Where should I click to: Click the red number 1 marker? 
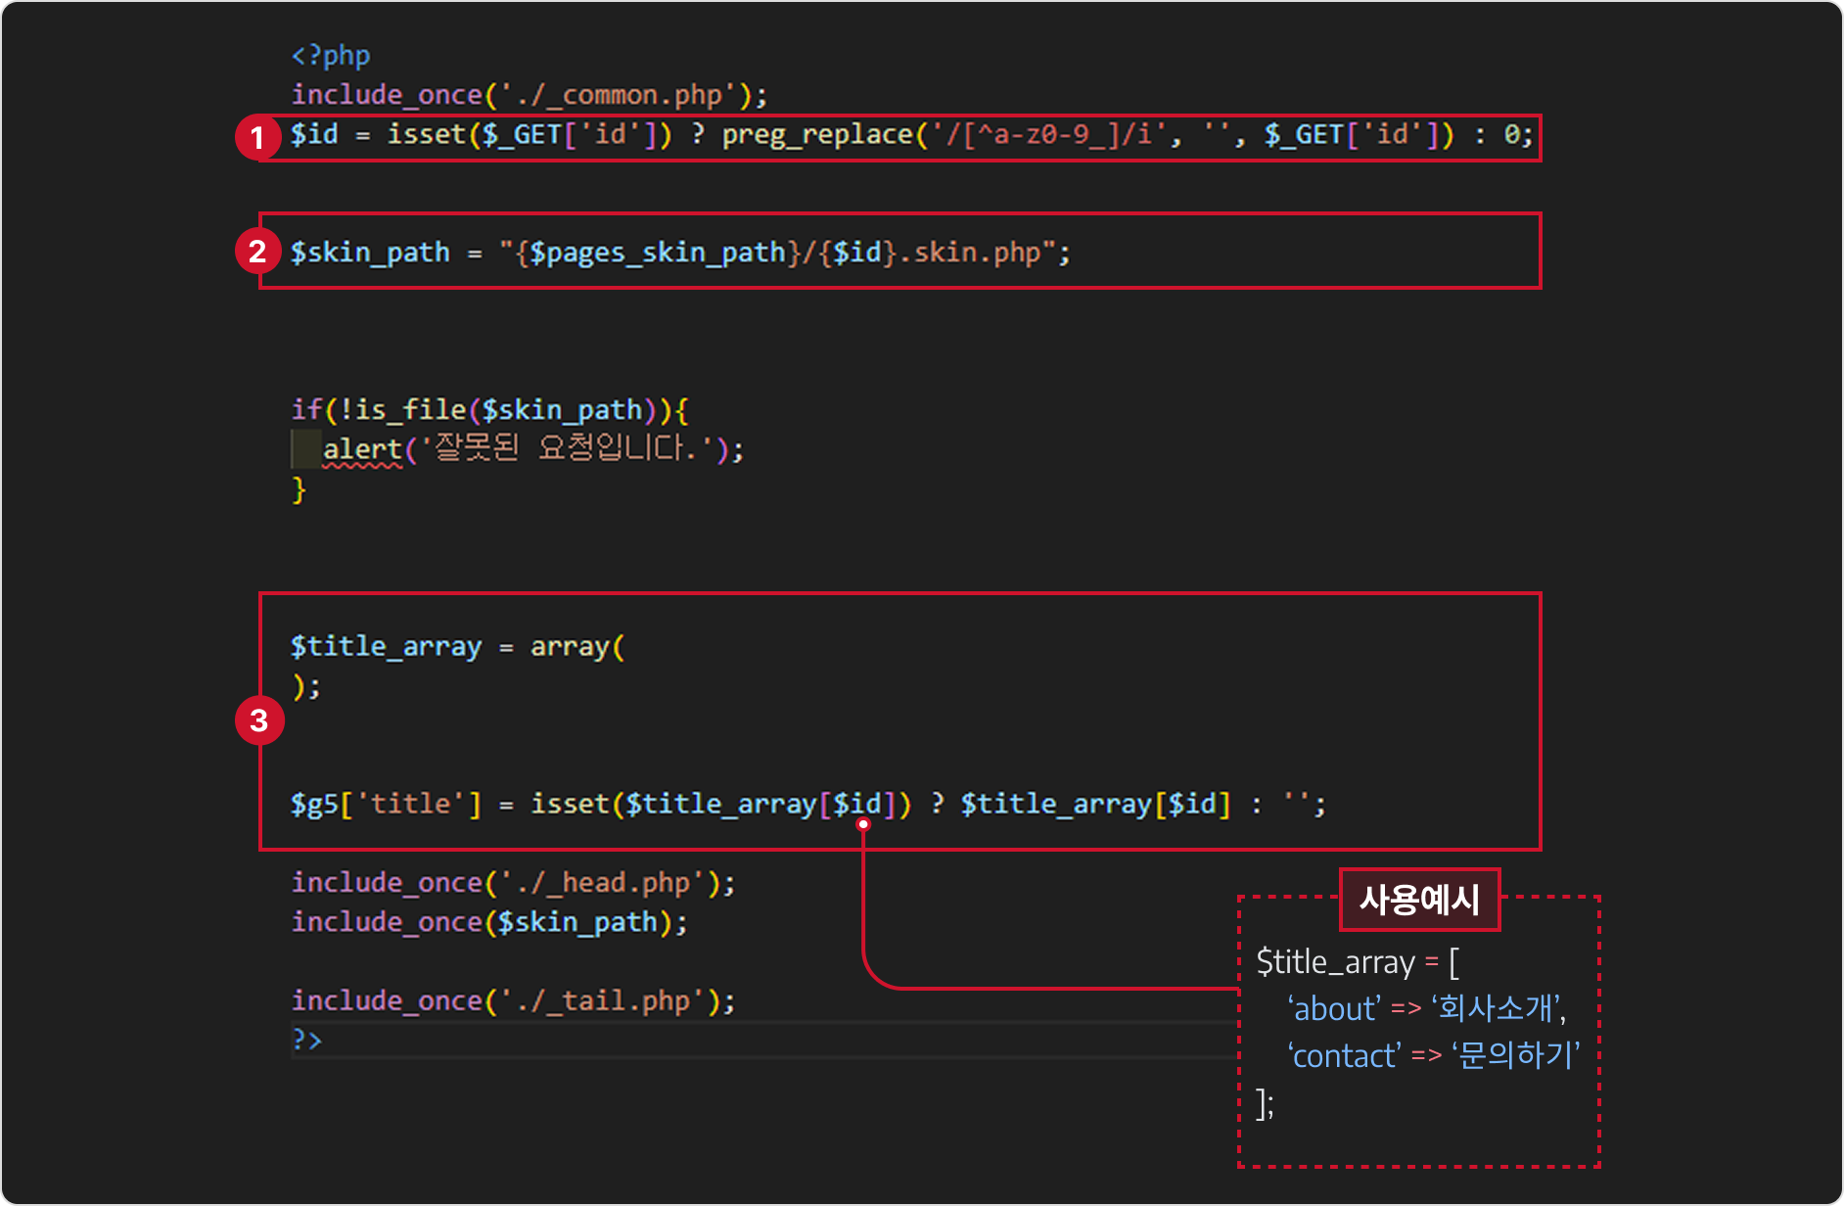point(257,137)
